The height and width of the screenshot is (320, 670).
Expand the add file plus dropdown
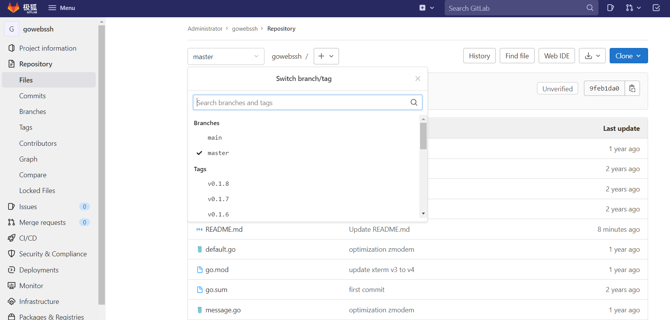(x=326, y=56)
